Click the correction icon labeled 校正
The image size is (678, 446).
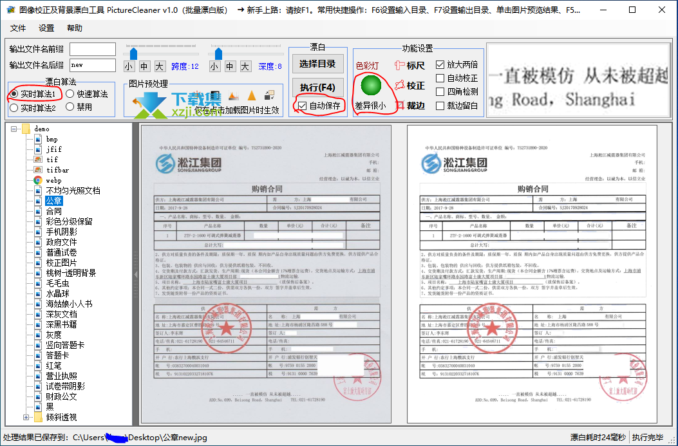tap(400, 85)
